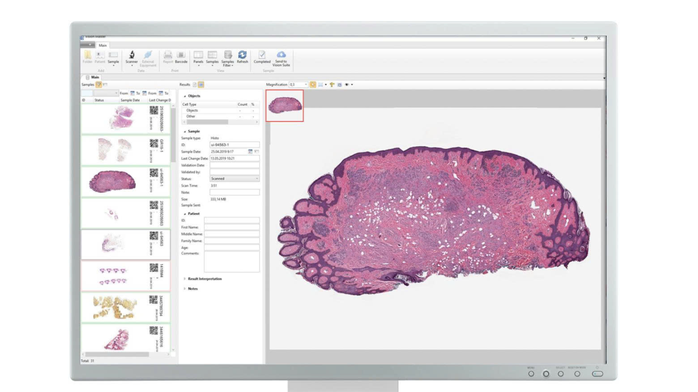This screenshot has height=392, width=698.
Task: Click the Refresh icon in the ribbon
Action: [x=242, y=57]
